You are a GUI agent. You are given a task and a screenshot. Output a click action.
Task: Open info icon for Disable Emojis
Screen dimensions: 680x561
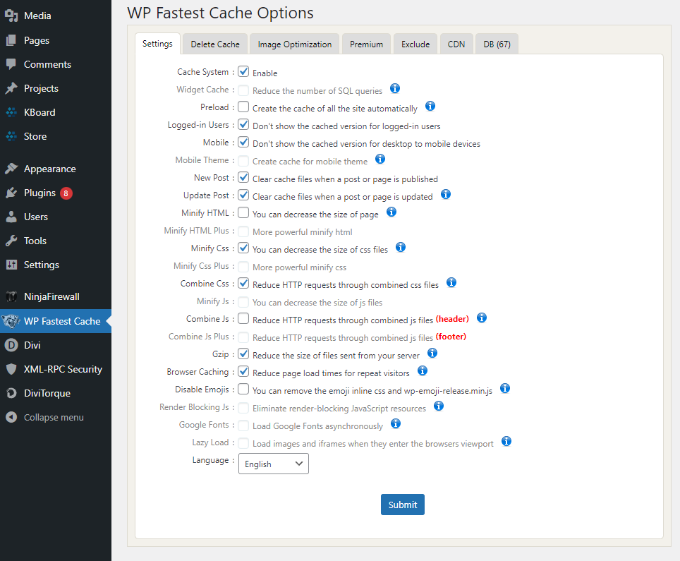pyautogui.click(x=505, y=388)
